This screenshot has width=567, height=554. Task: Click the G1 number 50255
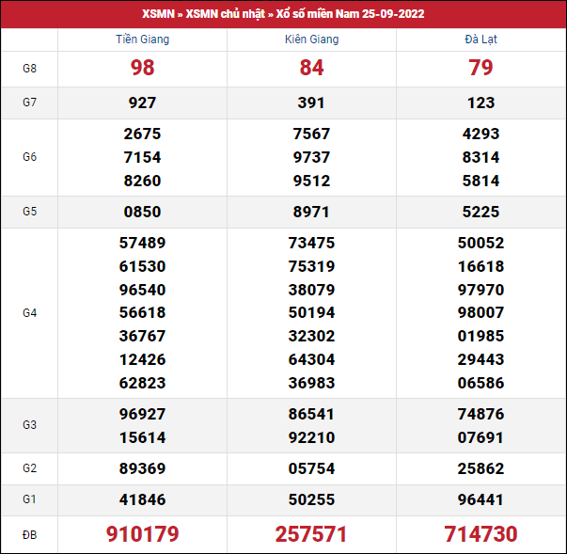[311, 500]
